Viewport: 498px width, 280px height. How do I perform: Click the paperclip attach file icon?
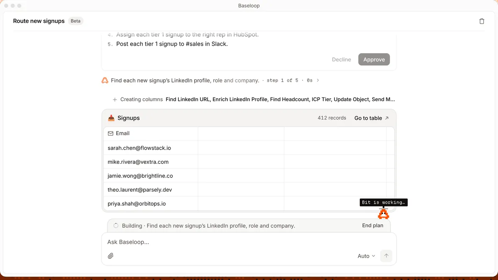click(111, 256)
